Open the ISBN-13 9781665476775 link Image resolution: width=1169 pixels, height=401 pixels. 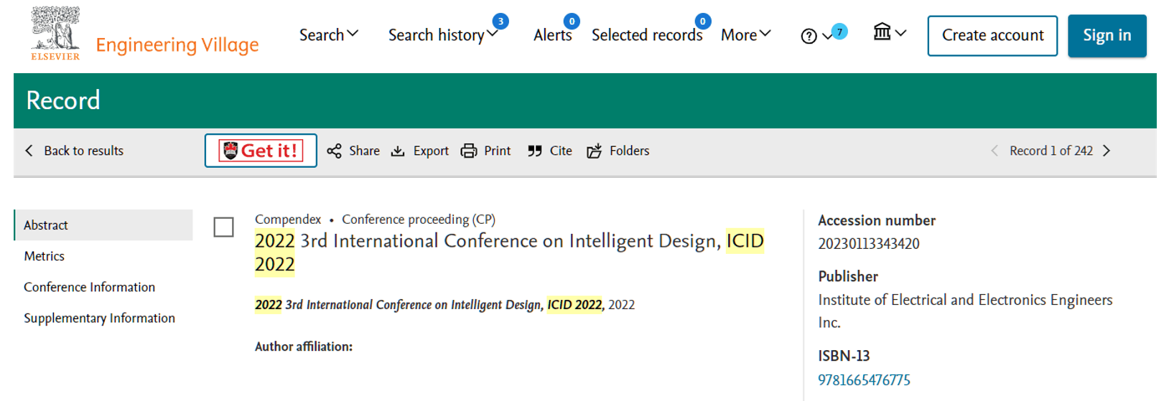coord(864,380)
